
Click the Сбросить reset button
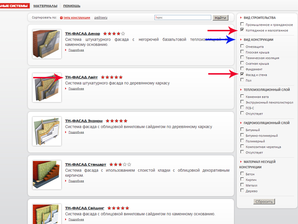(x=264, y=202)
